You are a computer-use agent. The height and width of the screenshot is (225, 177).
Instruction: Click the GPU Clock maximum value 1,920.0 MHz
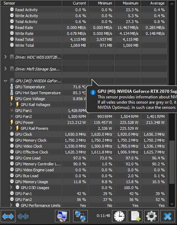pyautogui.click(x=128, y=134)
